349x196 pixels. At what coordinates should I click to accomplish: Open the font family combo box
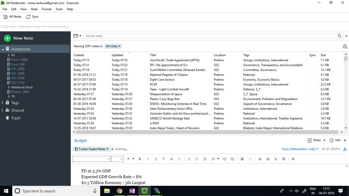91,159
